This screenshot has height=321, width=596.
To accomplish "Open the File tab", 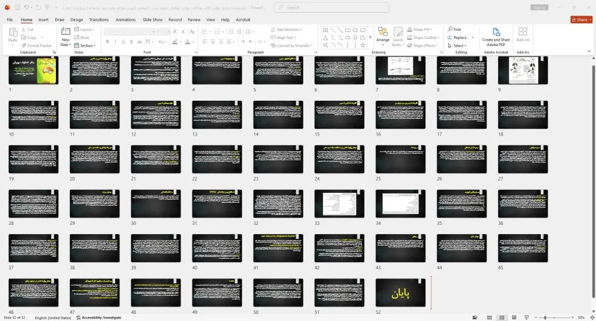I will [x=10, y=20].
